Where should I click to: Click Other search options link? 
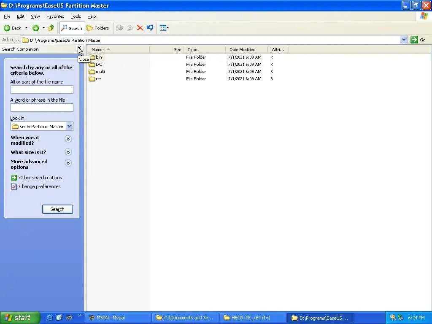(40, 178)
